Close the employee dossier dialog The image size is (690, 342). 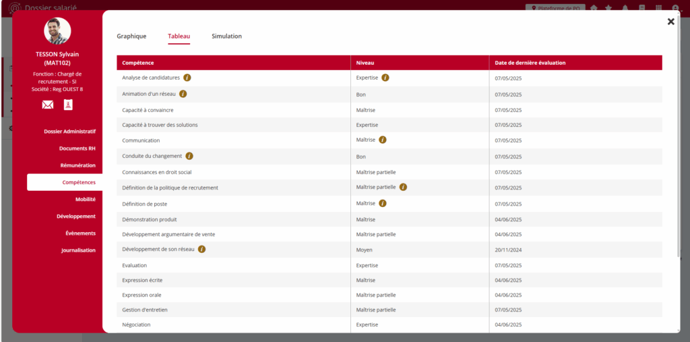coord(670,22)
